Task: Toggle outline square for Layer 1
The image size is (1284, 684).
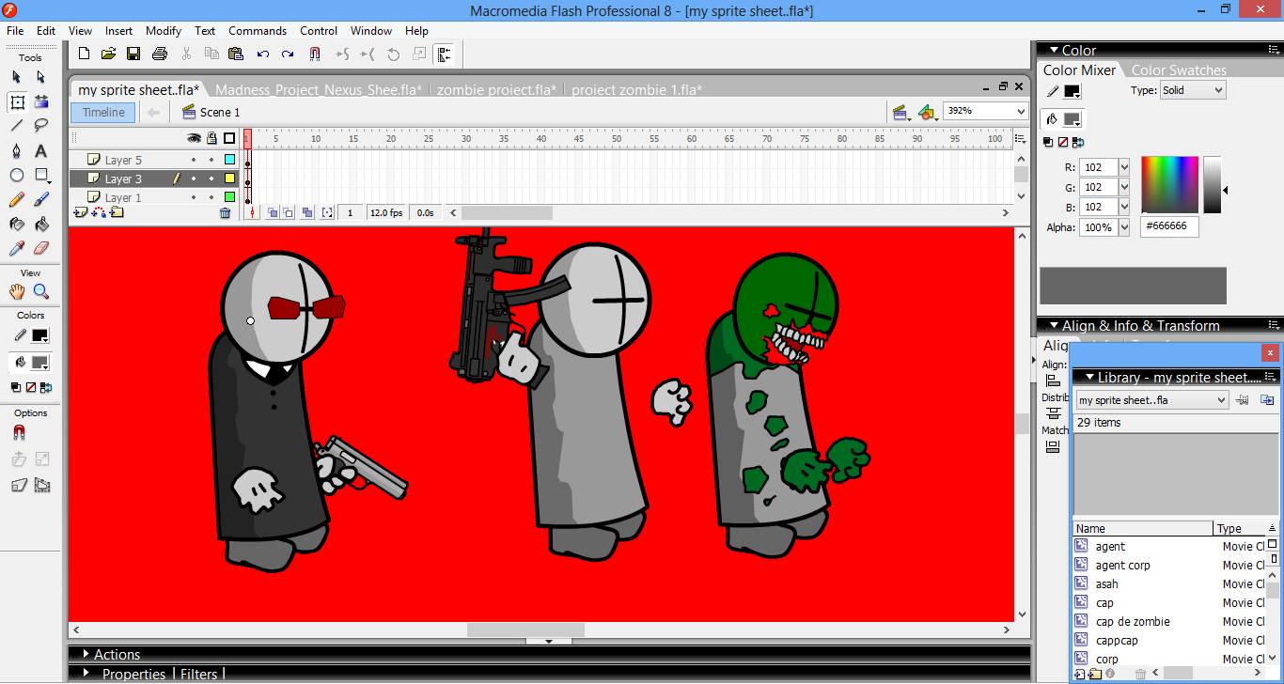Action: (x=229, y=197)
